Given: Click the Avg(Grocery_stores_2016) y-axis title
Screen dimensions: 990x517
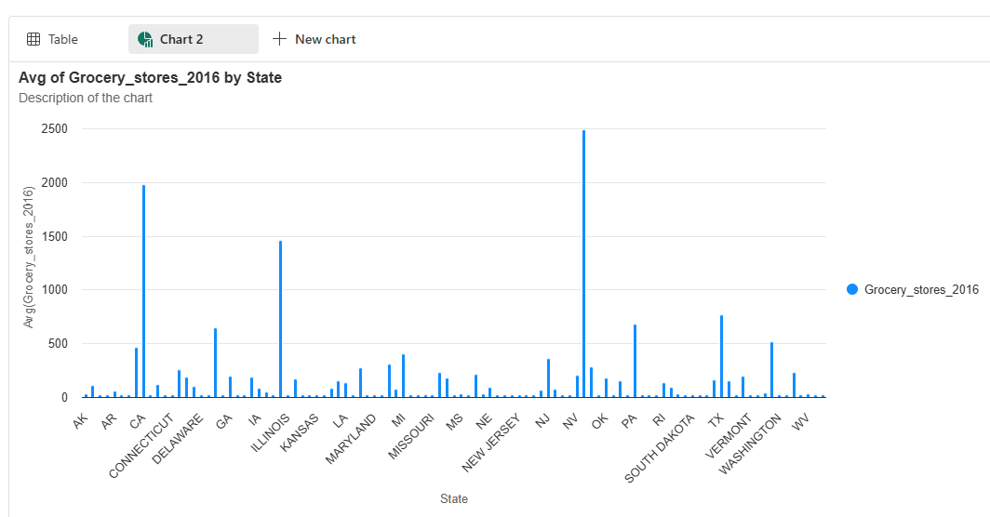Looking at the screenshot, I should coord(29,257).
